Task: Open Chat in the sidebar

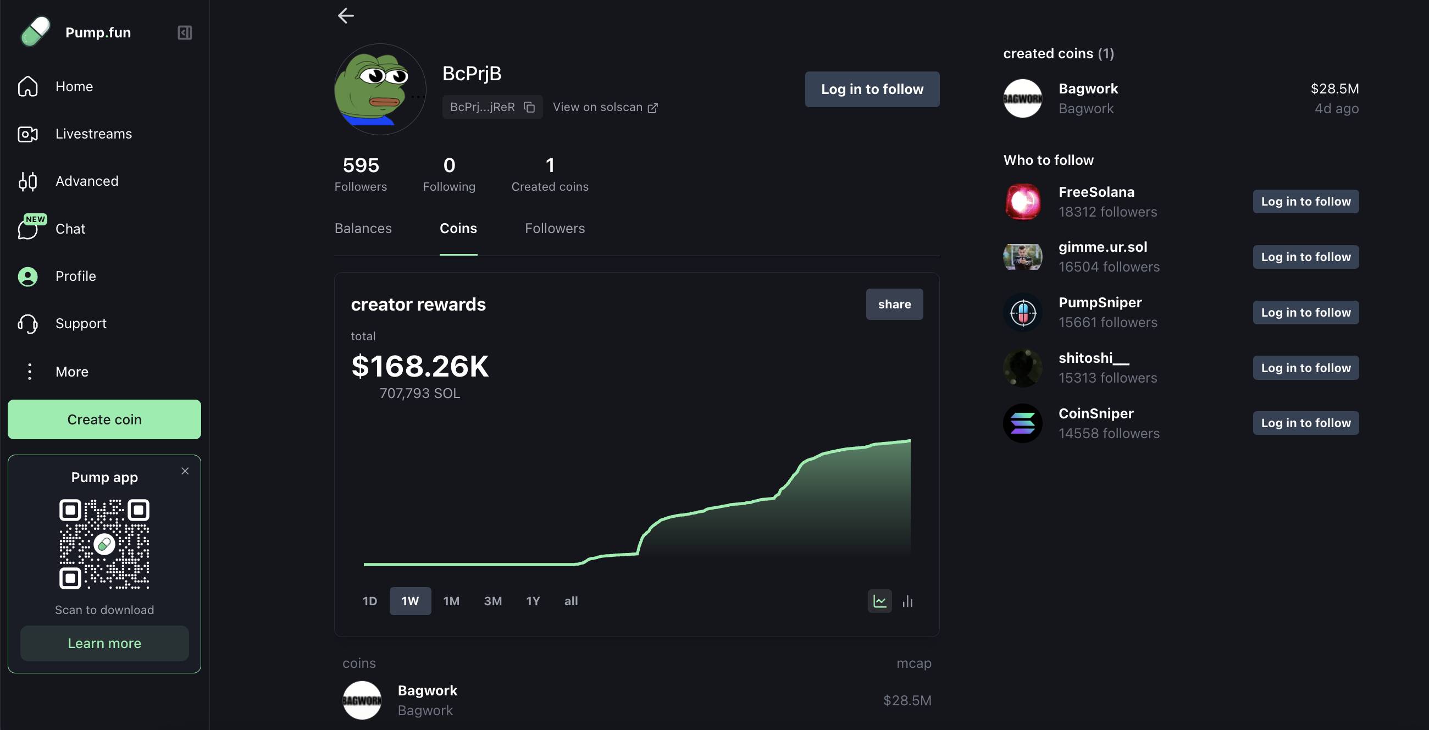Action: pos(70,229)
